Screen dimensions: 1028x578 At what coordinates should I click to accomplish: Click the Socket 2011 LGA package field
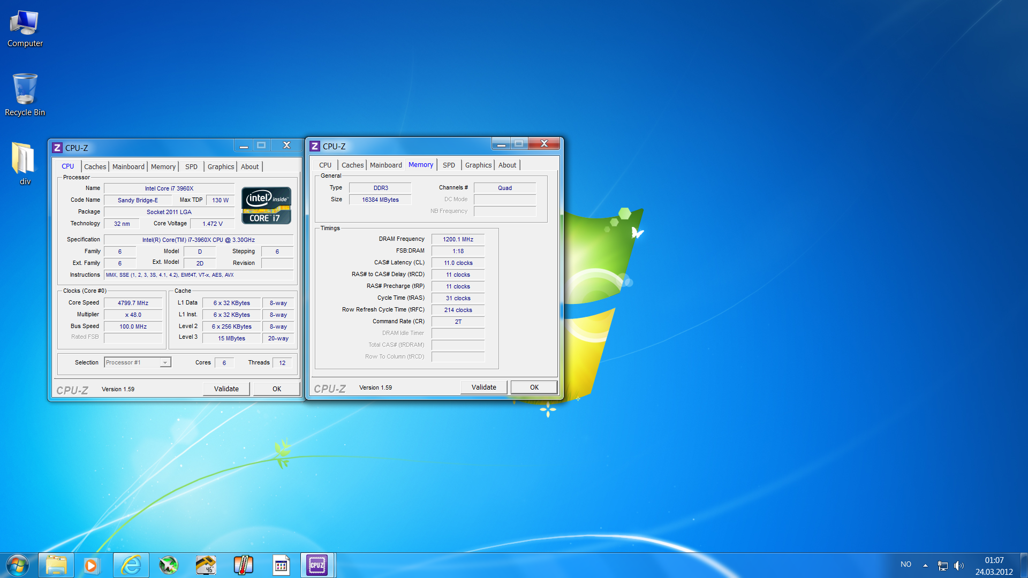[169, 212]
